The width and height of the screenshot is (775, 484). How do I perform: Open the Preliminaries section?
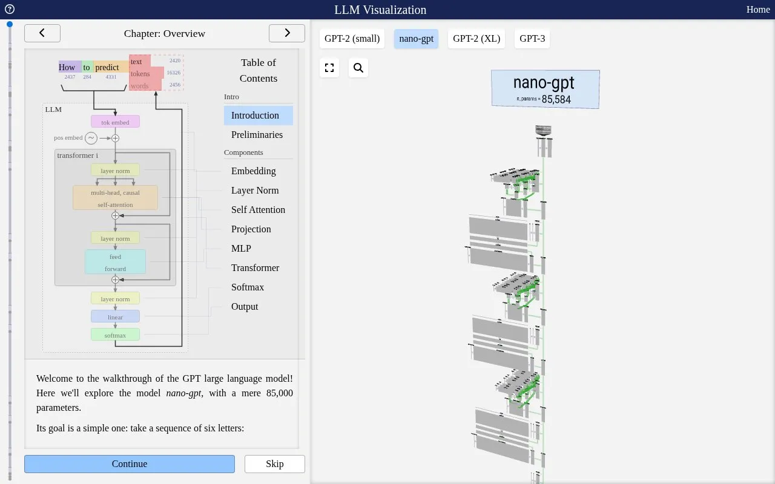(x=259, y=135)
